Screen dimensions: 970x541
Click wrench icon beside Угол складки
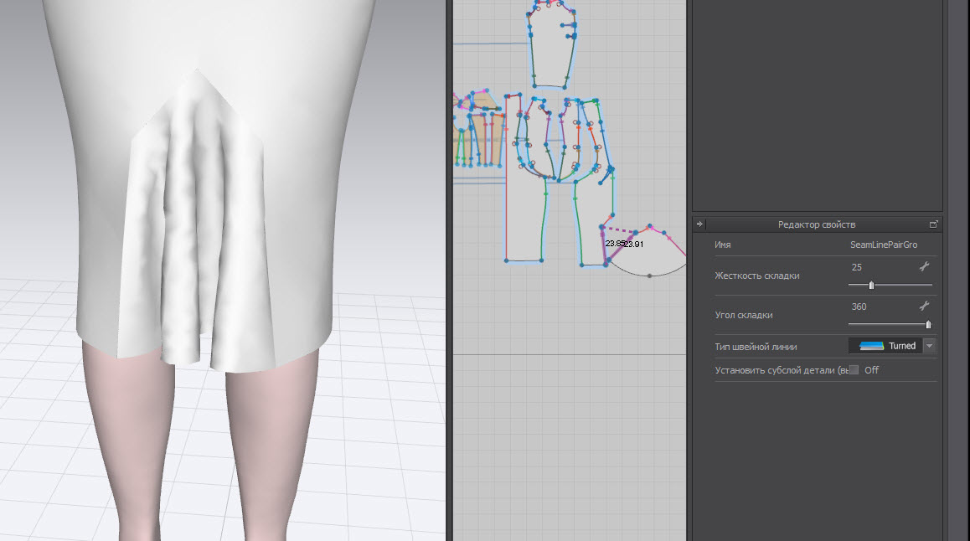tap(924, 307)
